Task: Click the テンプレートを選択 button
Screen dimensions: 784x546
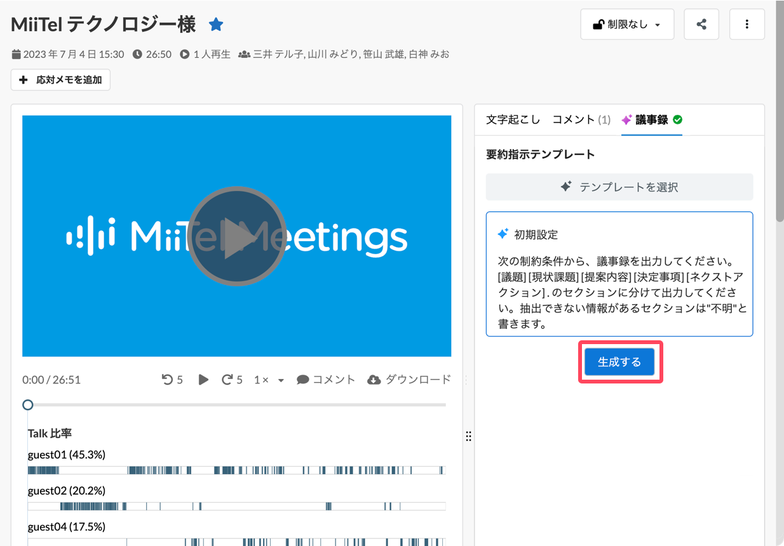Action: pos(619,187)
